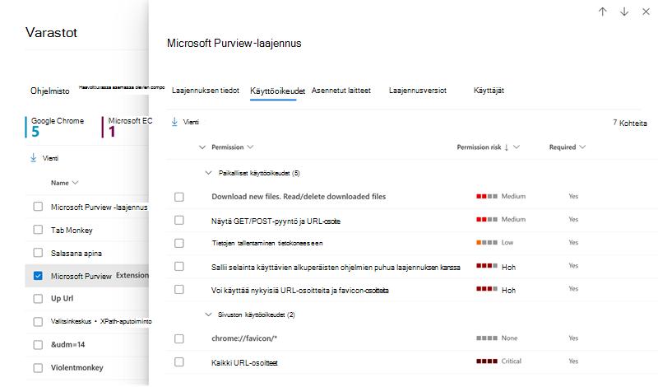Image resolution: width=658 pixels, height=387 pixels.
Task: Open the Asennetut laitteet tab
Action: tap(341, 91)
